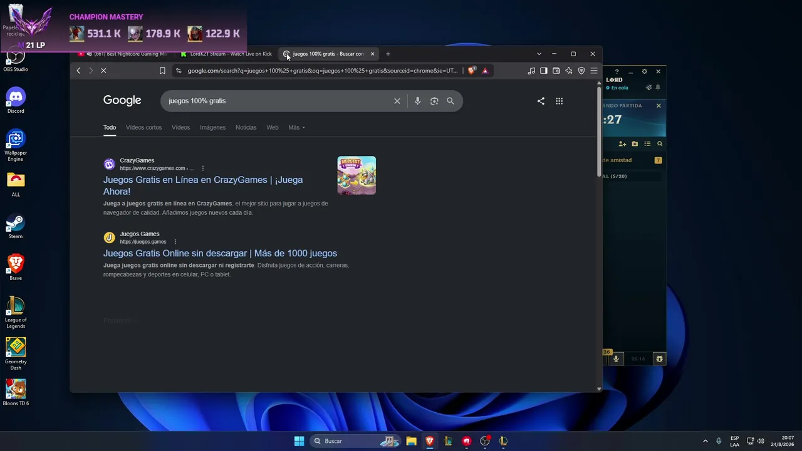Open Brave Wallet icon in toolbar
Screen dimensions: 802x451
556,71
